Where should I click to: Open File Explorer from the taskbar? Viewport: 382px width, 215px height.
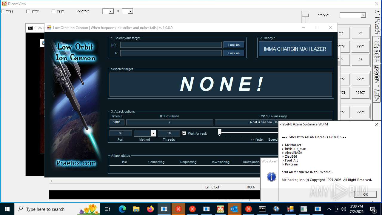[x=136, y=209]
